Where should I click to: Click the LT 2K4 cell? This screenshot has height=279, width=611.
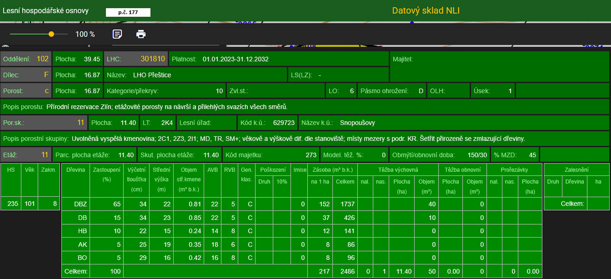[158, 123]
